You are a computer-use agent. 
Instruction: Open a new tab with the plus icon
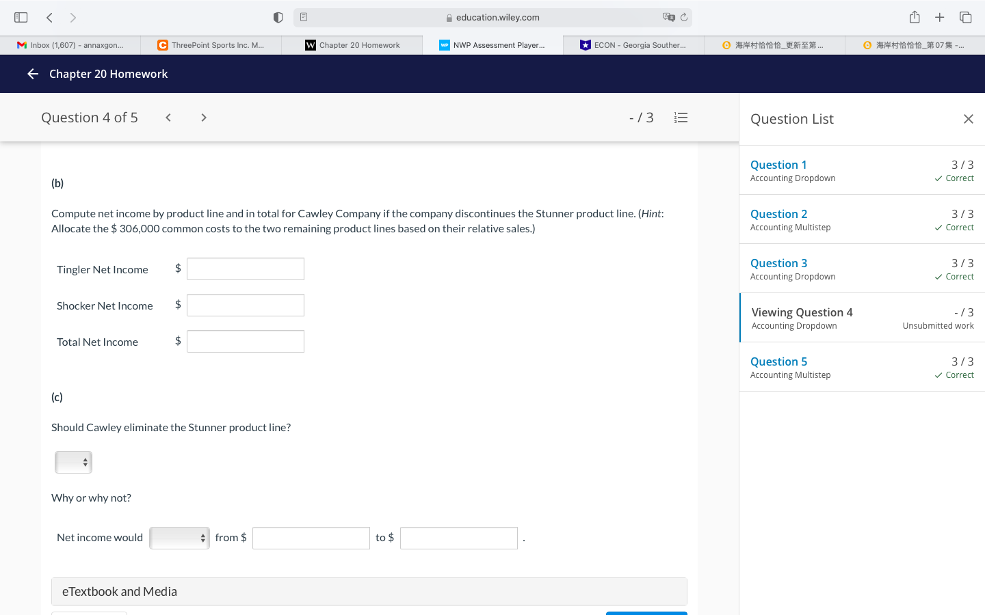coord(939,17)
